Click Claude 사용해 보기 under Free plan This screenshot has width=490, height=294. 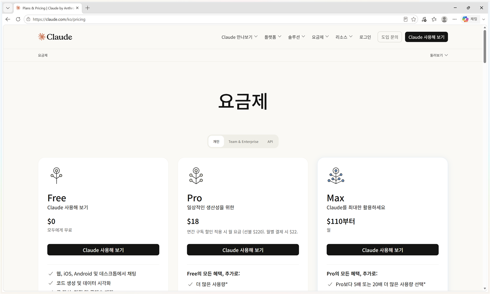(103, 250)
